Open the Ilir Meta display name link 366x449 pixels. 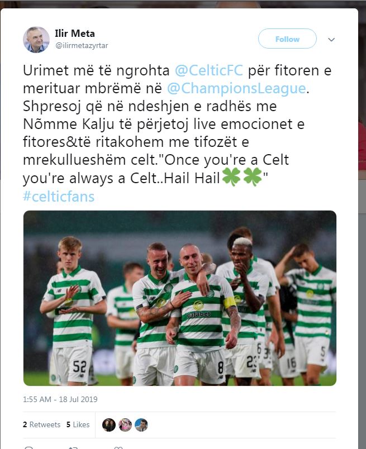(75, 34)
